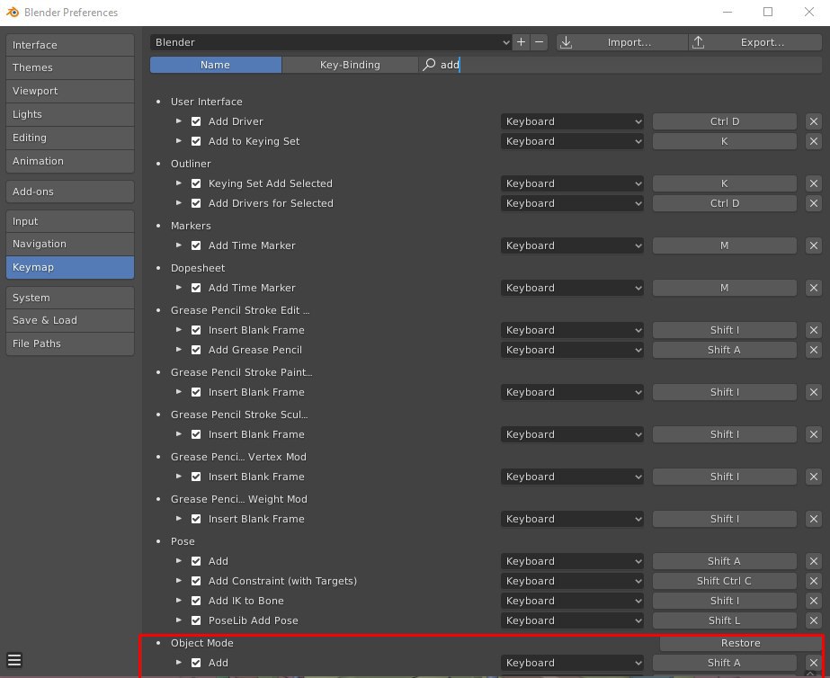Change the Ctrl D binding for Add Driver
This screenshot has width=830, height=678.
pyautogui.click(x=724, y=121)
